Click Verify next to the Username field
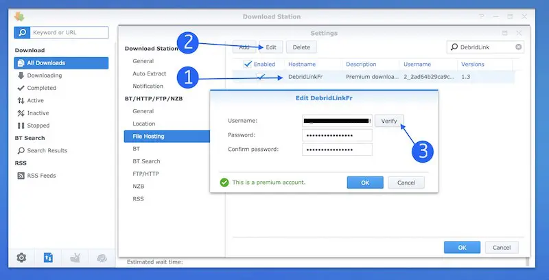549x280 pixels. [389, 121]
